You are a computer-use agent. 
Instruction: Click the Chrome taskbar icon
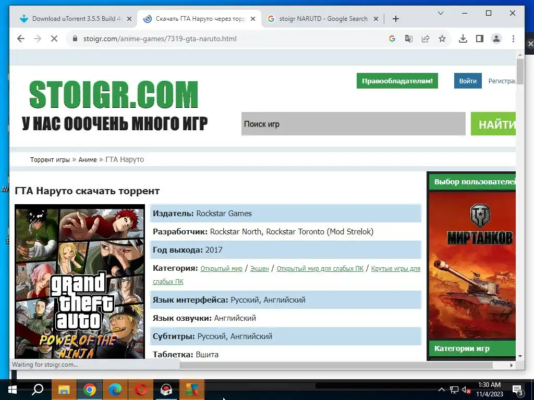(x=90, y=390)
